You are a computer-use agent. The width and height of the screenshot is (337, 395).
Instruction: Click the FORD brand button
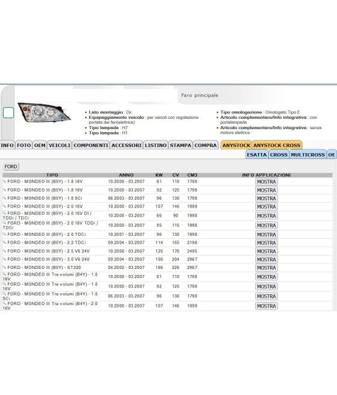[11, 166]
